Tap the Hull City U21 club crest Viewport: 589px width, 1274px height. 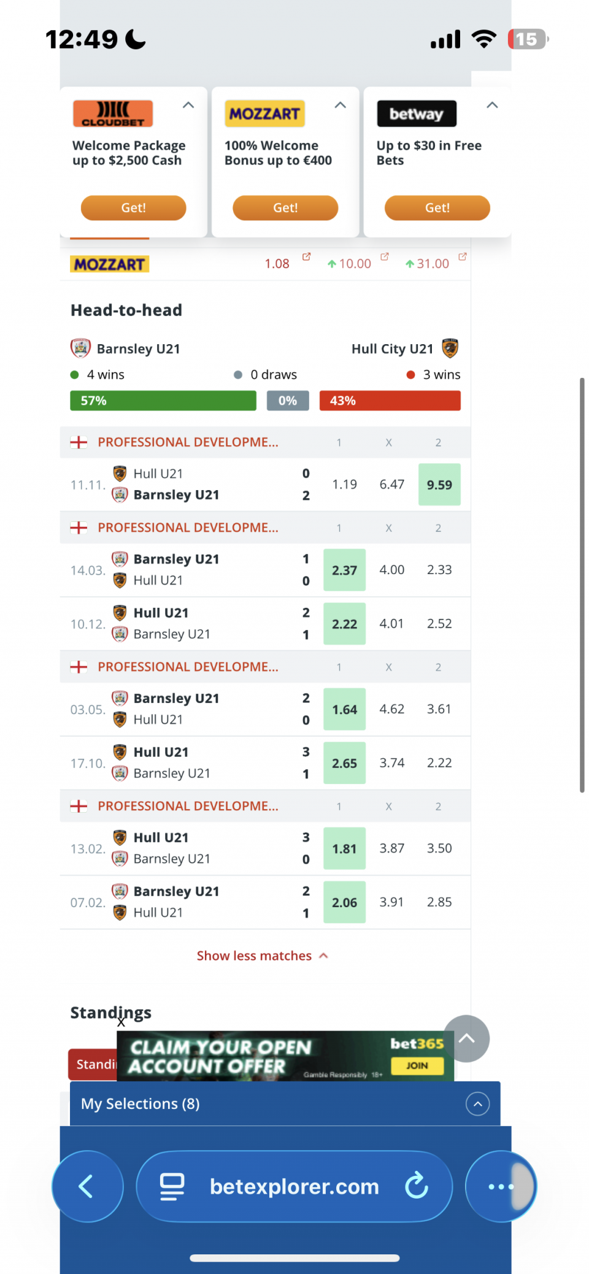coord(450,348)
